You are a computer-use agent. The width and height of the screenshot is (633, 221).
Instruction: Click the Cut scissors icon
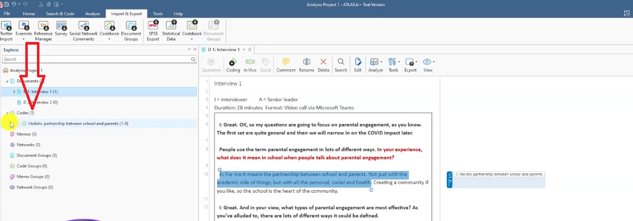[x=40, y=4]
